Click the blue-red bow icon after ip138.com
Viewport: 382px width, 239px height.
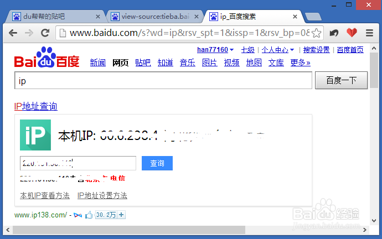coord(78,215)
